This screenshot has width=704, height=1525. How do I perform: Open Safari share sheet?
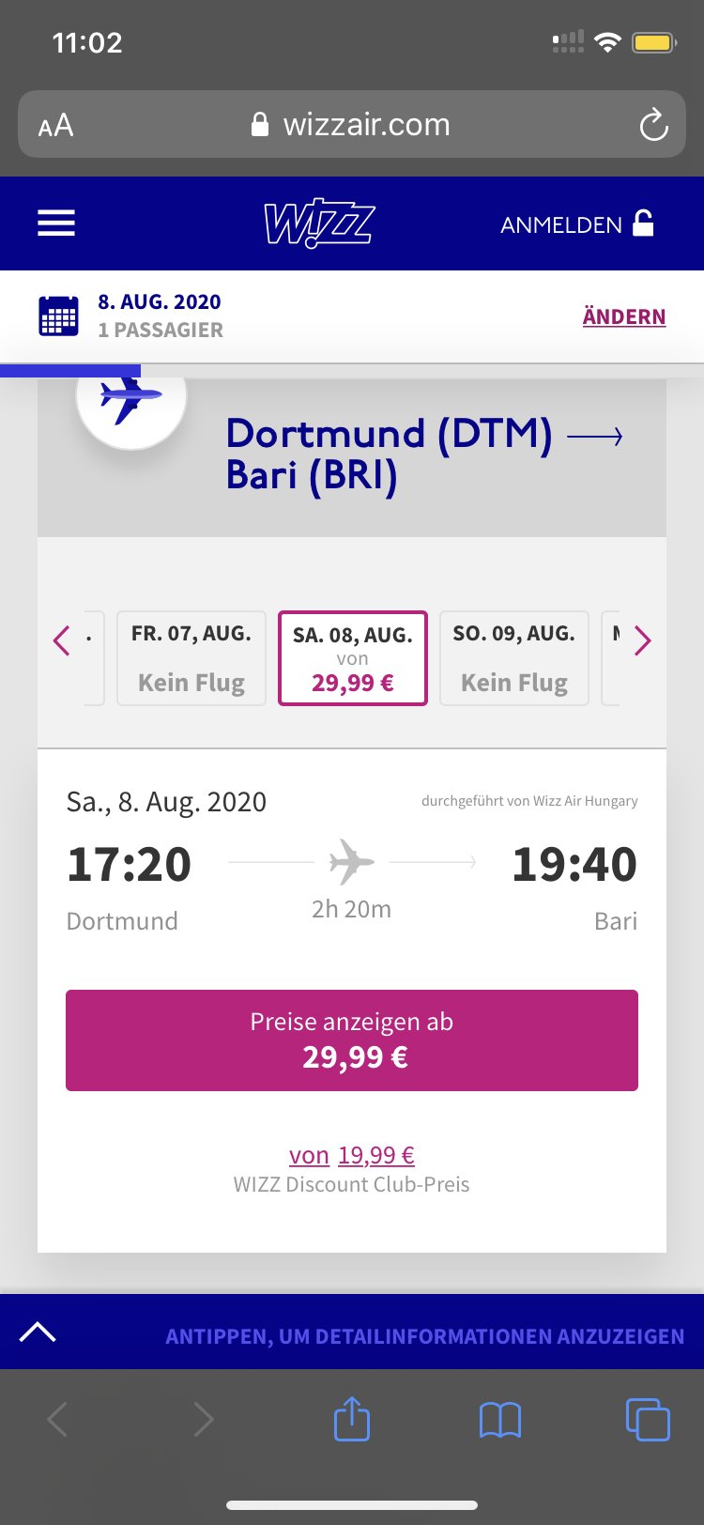pos(352,1419)
